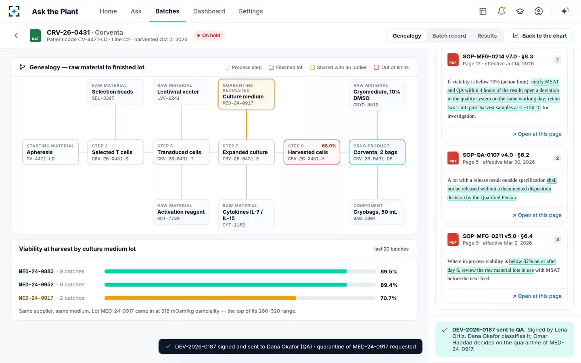Toggle the Finished lot legend checkbox
Screen dimensions: 581x363
271,67
